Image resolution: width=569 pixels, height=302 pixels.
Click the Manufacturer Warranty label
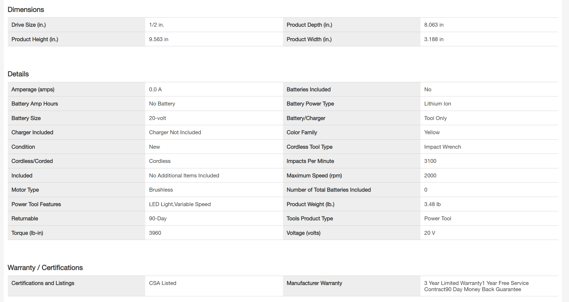coord(314,283)
